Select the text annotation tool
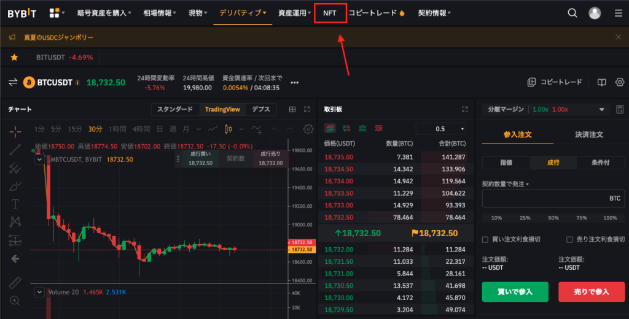 [15, 204]
